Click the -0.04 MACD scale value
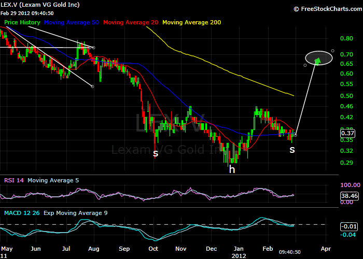The width and height of the screenshot is (363, 259). coord(348,235)
